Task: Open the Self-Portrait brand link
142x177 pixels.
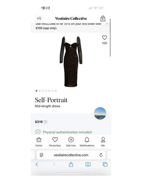Action: tap(51, 100)
